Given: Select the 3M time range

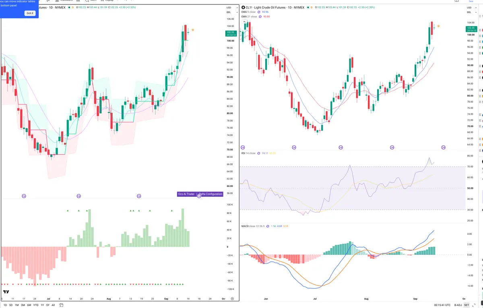Looking at the screenshot, I should (23, 305).
